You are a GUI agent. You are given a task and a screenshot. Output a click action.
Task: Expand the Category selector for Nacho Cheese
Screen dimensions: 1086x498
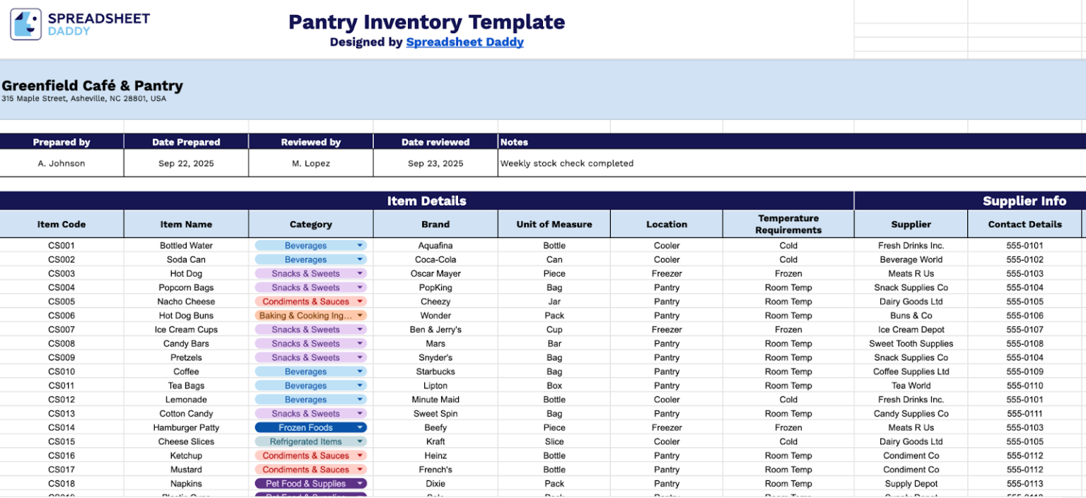(361, 301)
